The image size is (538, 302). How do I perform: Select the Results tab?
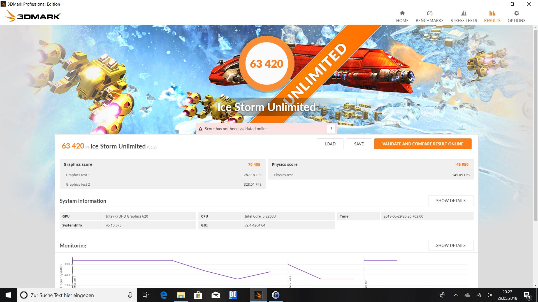point(492,16)
